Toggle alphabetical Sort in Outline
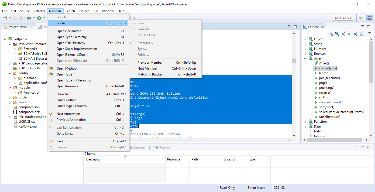Viewport: 375px width, 192px height. [331, 34]
